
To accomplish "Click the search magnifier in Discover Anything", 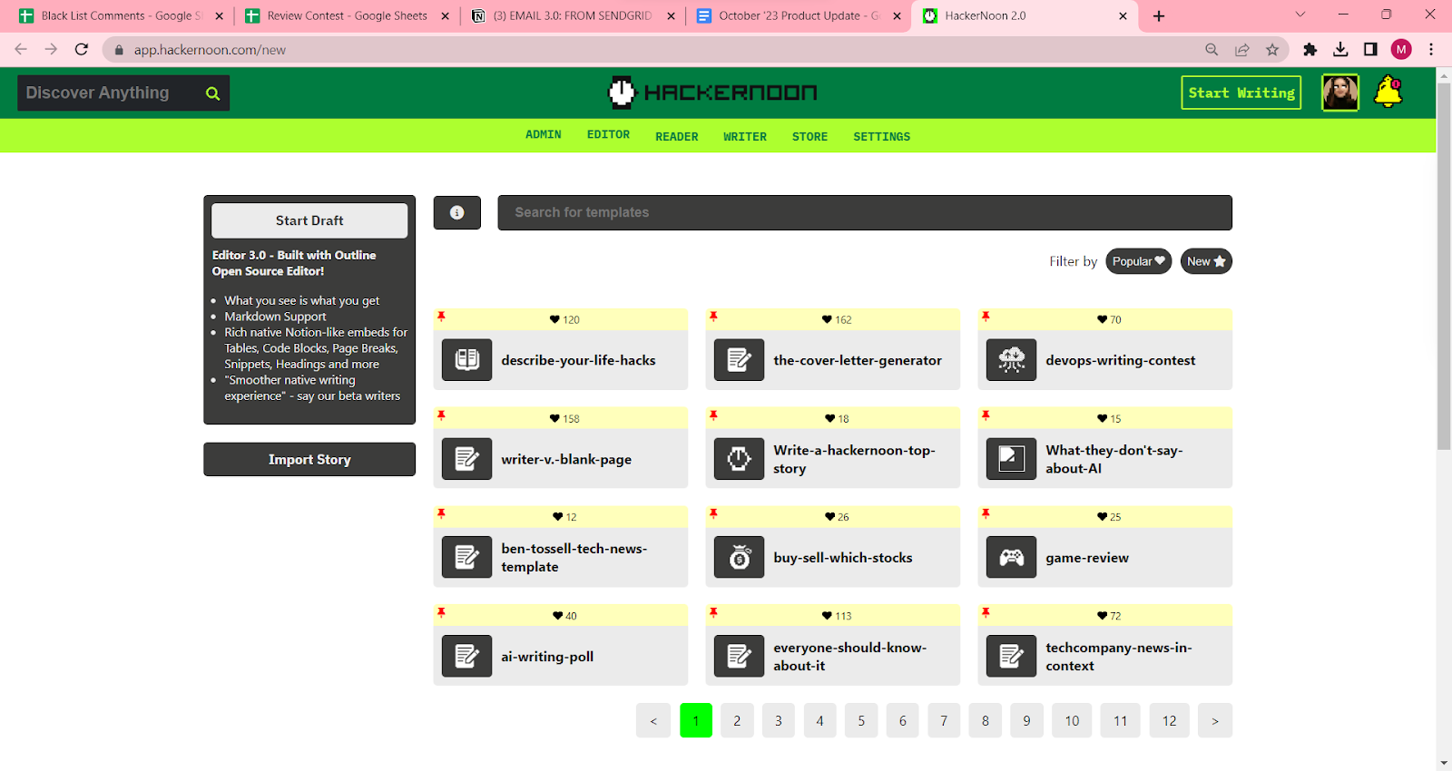I will [x=212, y=93].
